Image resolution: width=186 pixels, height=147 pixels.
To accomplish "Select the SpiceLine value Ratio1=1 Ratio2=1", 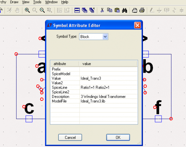I will 95,87.
